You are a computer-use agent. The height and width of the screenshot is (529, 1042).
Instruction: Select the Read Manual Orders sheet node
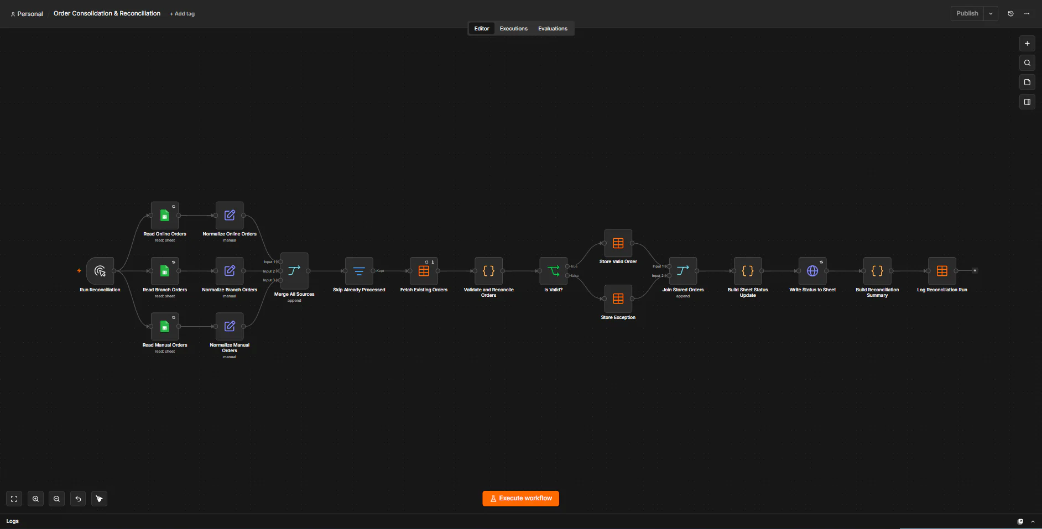pyautogui.click(x=165, y=327)
